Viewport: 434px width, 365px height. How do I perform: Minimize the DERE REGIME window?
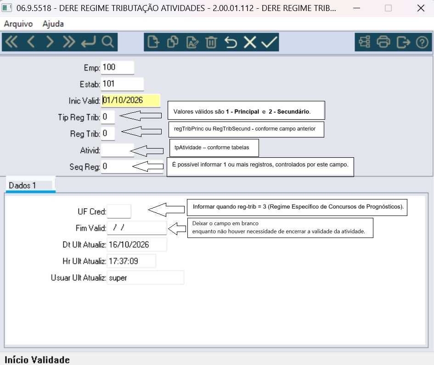coord(357,8)
